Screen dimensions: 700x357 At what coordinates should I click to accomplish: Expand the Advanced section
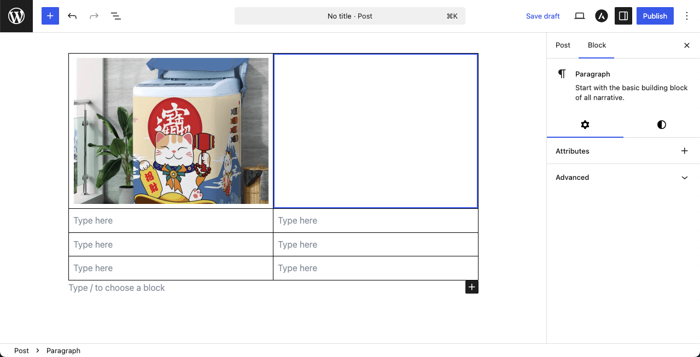pyautogui.click(x=623, y=178)
